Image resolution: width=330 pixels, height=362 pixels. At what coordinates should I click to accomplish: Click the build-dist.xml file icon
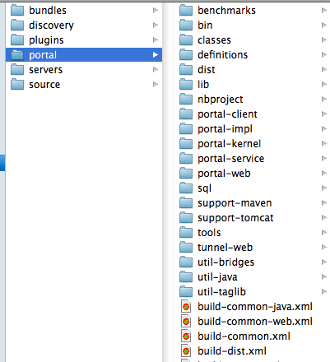(186, 350)
